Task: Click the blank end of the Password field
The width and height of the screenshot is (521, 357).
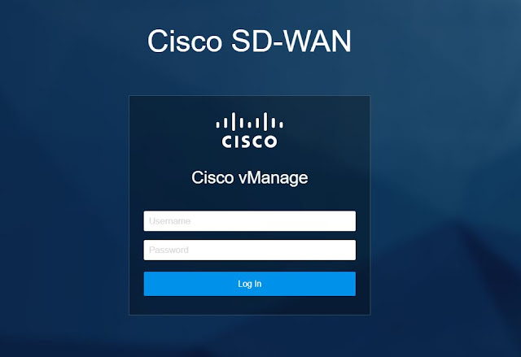Action: 316,250
